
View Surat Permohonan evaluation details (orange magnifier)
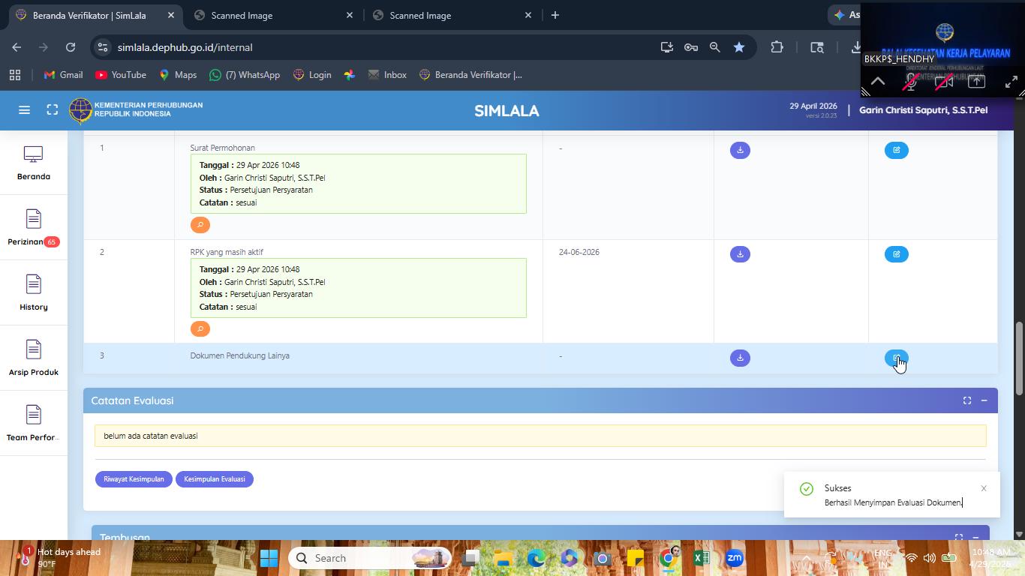click(x=200, y=224)
